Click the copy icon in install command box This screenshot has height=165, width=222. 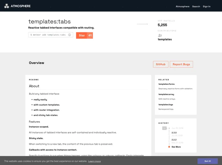69,35
